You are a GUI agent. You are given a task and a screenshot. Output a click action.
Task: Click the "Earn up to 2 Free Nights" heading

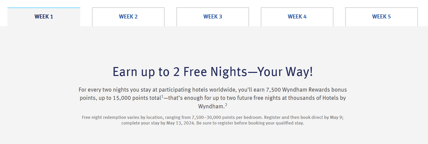pyautogui.click(x=213, y=72)
